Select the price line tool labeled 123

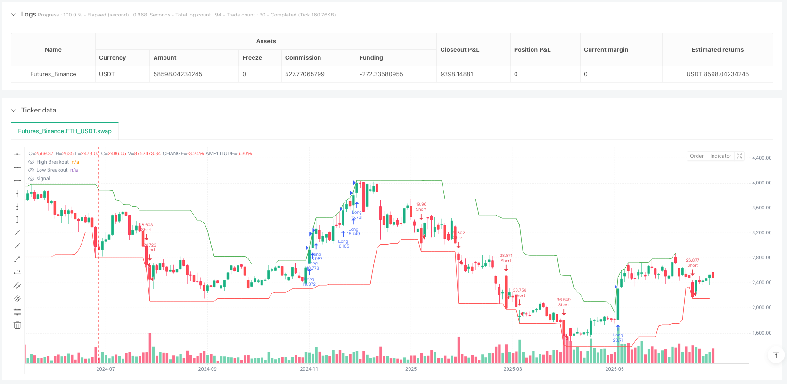pos(17,272)
